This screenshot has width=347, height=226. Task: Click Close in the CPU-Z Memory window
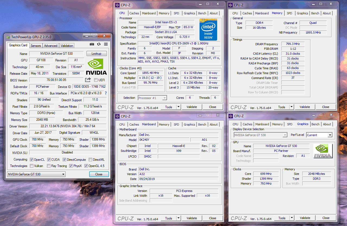326,107
